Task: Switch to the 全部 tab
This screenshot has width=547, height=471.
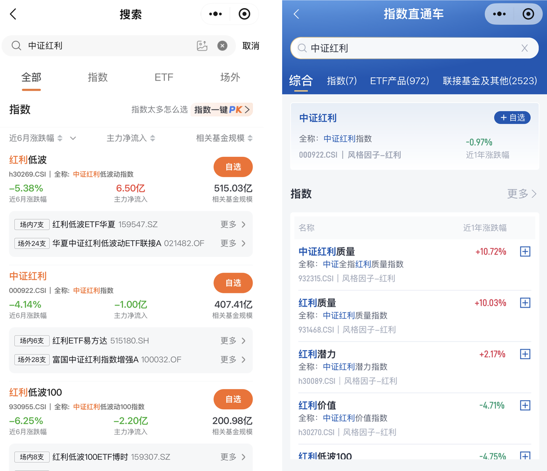Action: pos(31,77)
